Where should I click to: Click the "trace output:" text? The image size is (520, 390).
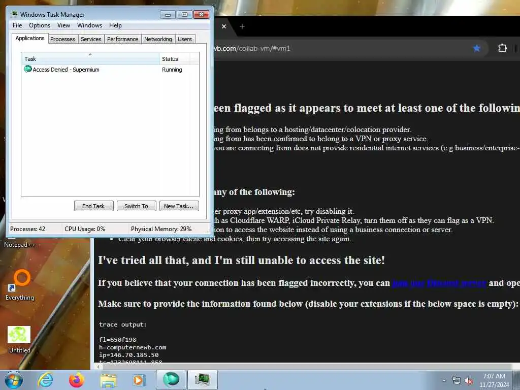coord(123,324)
